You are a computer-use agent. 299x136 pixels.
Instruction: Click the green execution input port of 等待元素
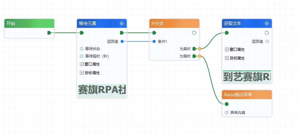tap(82, 33)
